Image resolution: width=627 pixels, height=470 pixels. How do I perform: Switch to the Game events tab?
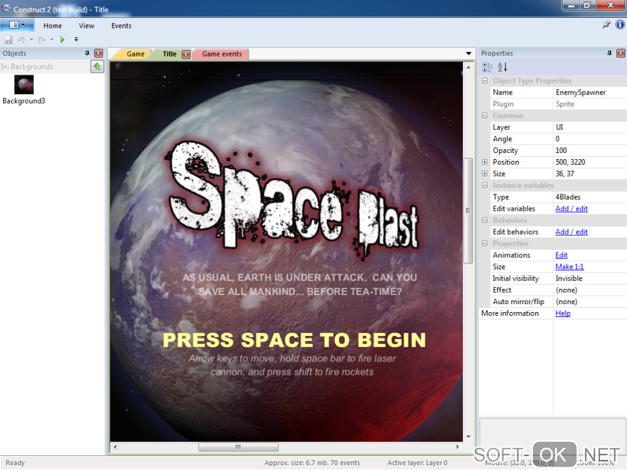(x=221, y=54)
